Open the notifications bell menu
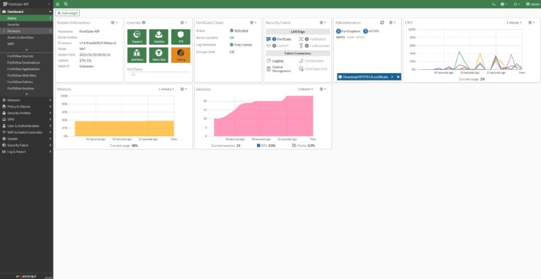Image resolution: width=541 pixels, height=279 pixels. pos(517,4)
